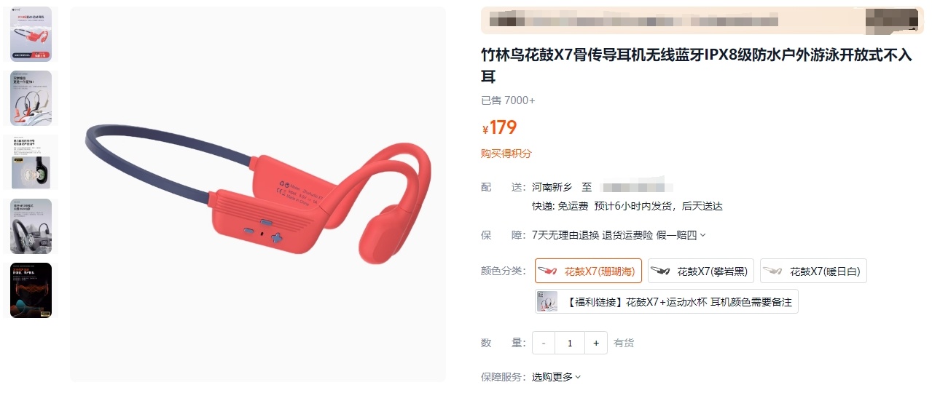This screenshot has height=393, width=932.
Task: Click the coral red headphone swatch icon
Action: (x=548, y=271)
